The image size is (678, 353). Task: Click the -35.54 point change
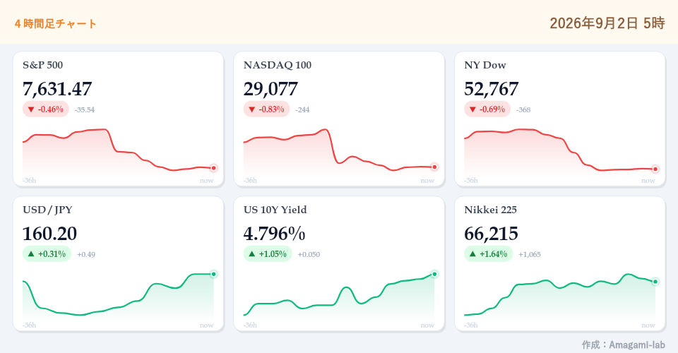pos(84,109)
